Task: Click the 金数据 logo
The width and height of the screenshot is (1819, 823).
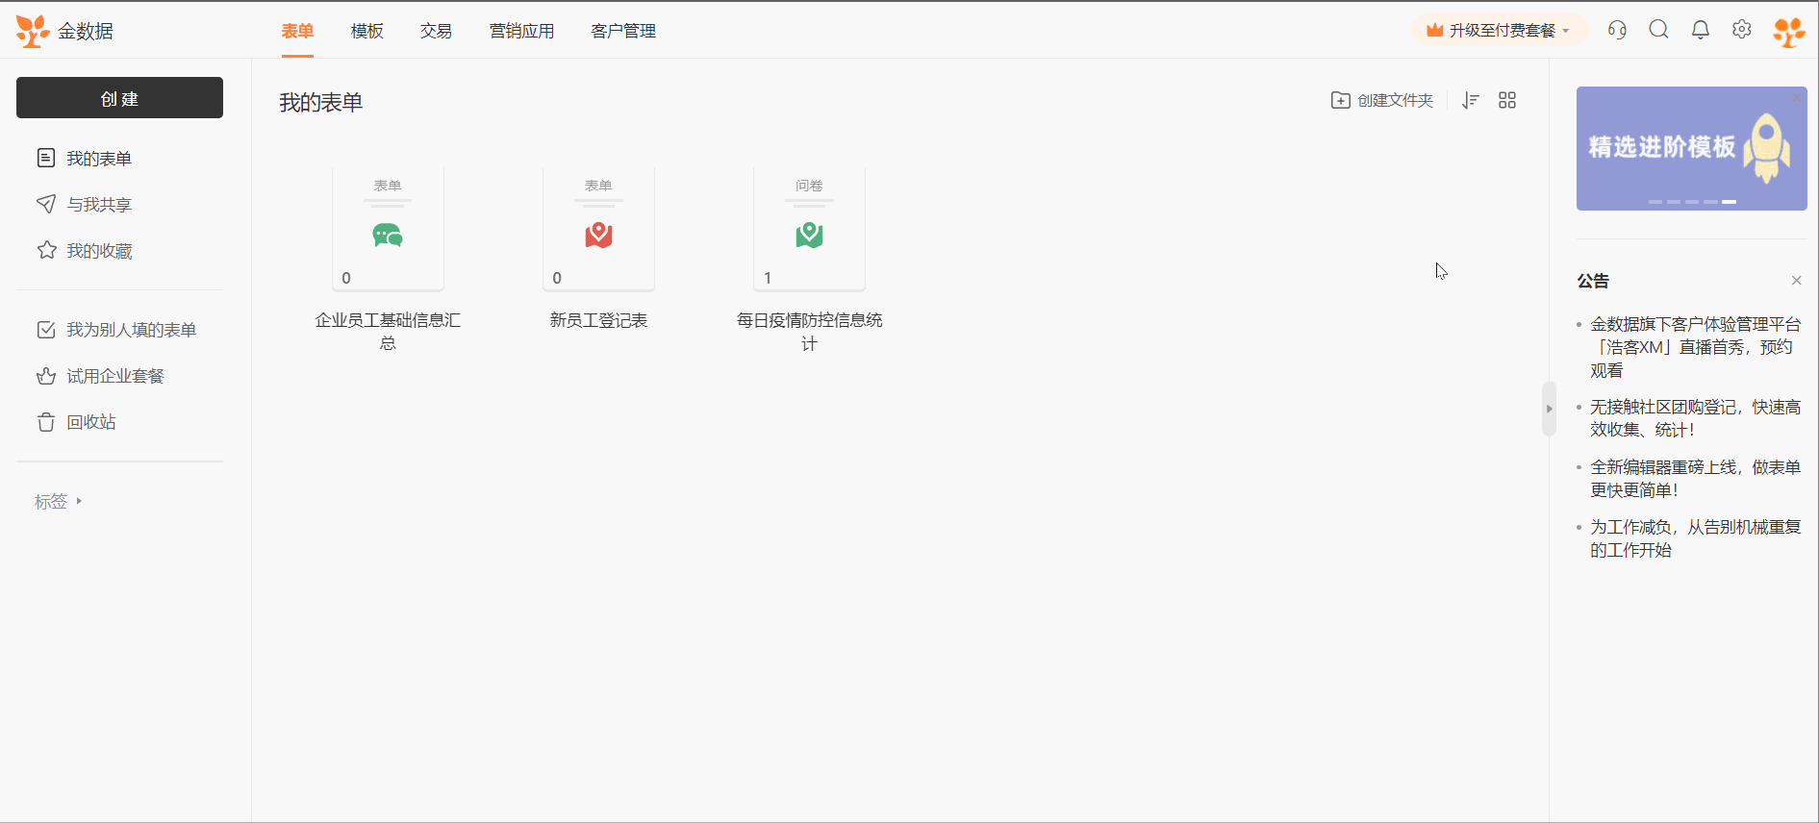Action: coord(65,31)
